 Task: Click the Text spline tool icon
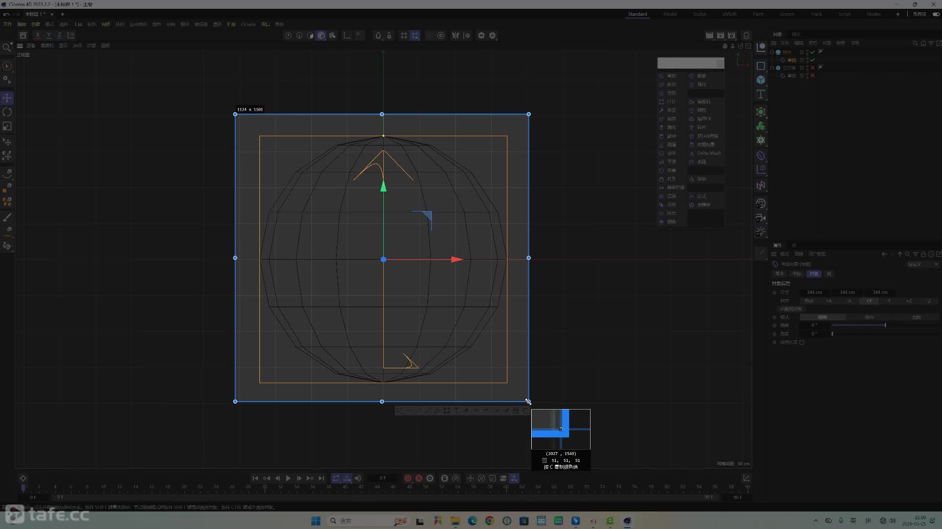tap(761, 94)
